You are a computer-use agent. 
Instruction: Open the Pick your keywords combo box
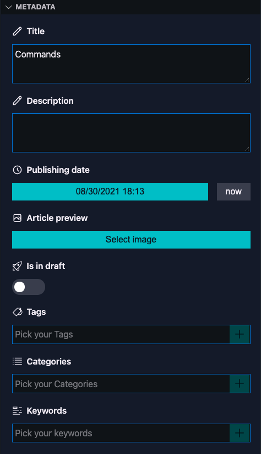[x=121, y=433]
